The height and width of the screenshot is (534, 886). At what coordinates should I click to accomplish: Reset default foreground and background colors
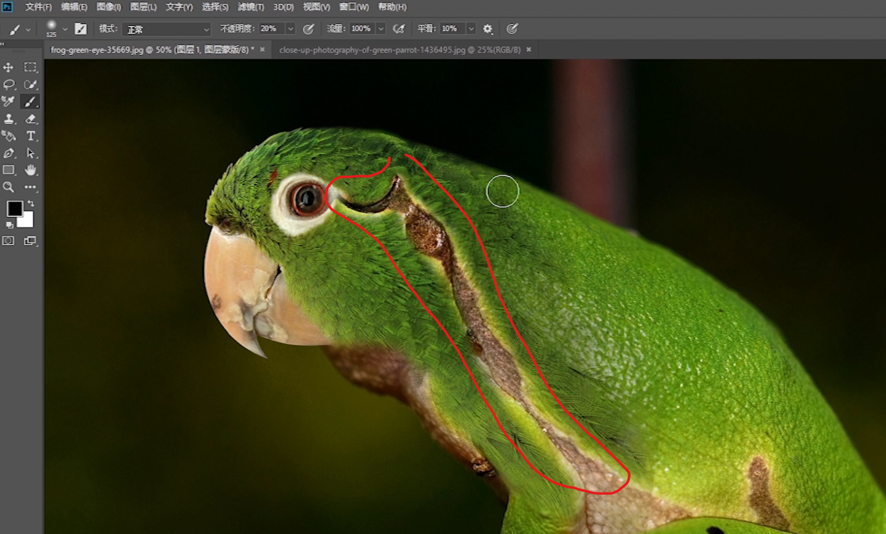tap(9, 224)
